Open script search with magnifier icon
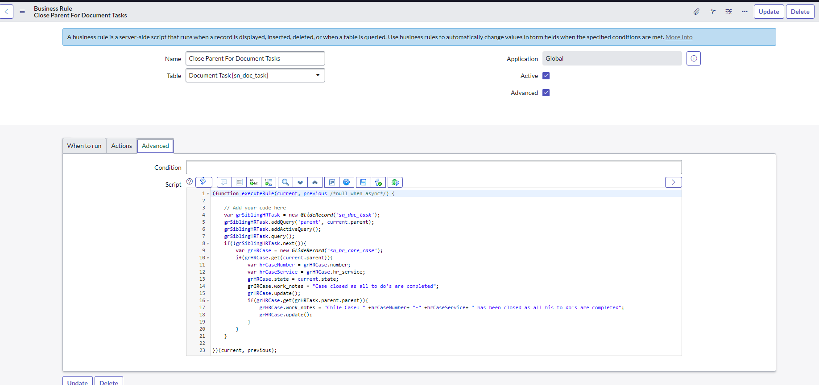Viewport: 819px width, 385px height. coord(285,182)
